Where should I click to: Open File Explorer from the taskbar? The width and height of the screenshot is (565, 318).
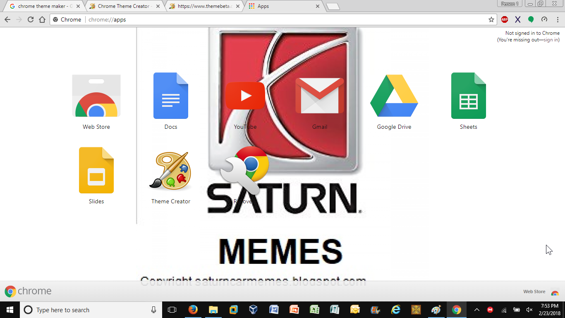pyautogui.click(x=213, y=310)
